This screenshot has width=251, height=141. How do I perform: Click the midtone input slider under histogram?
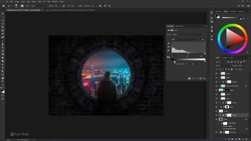[188, 54]
